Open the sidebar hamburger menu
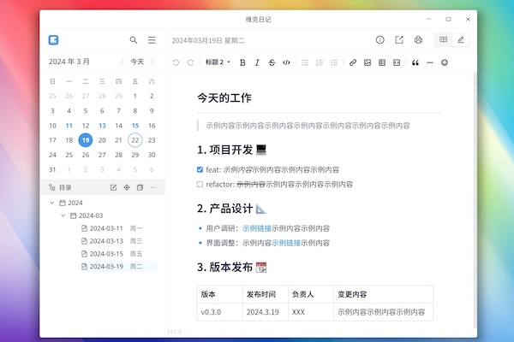Image resolution: width=514 pixels, height=342 pixels. point(152,39)
